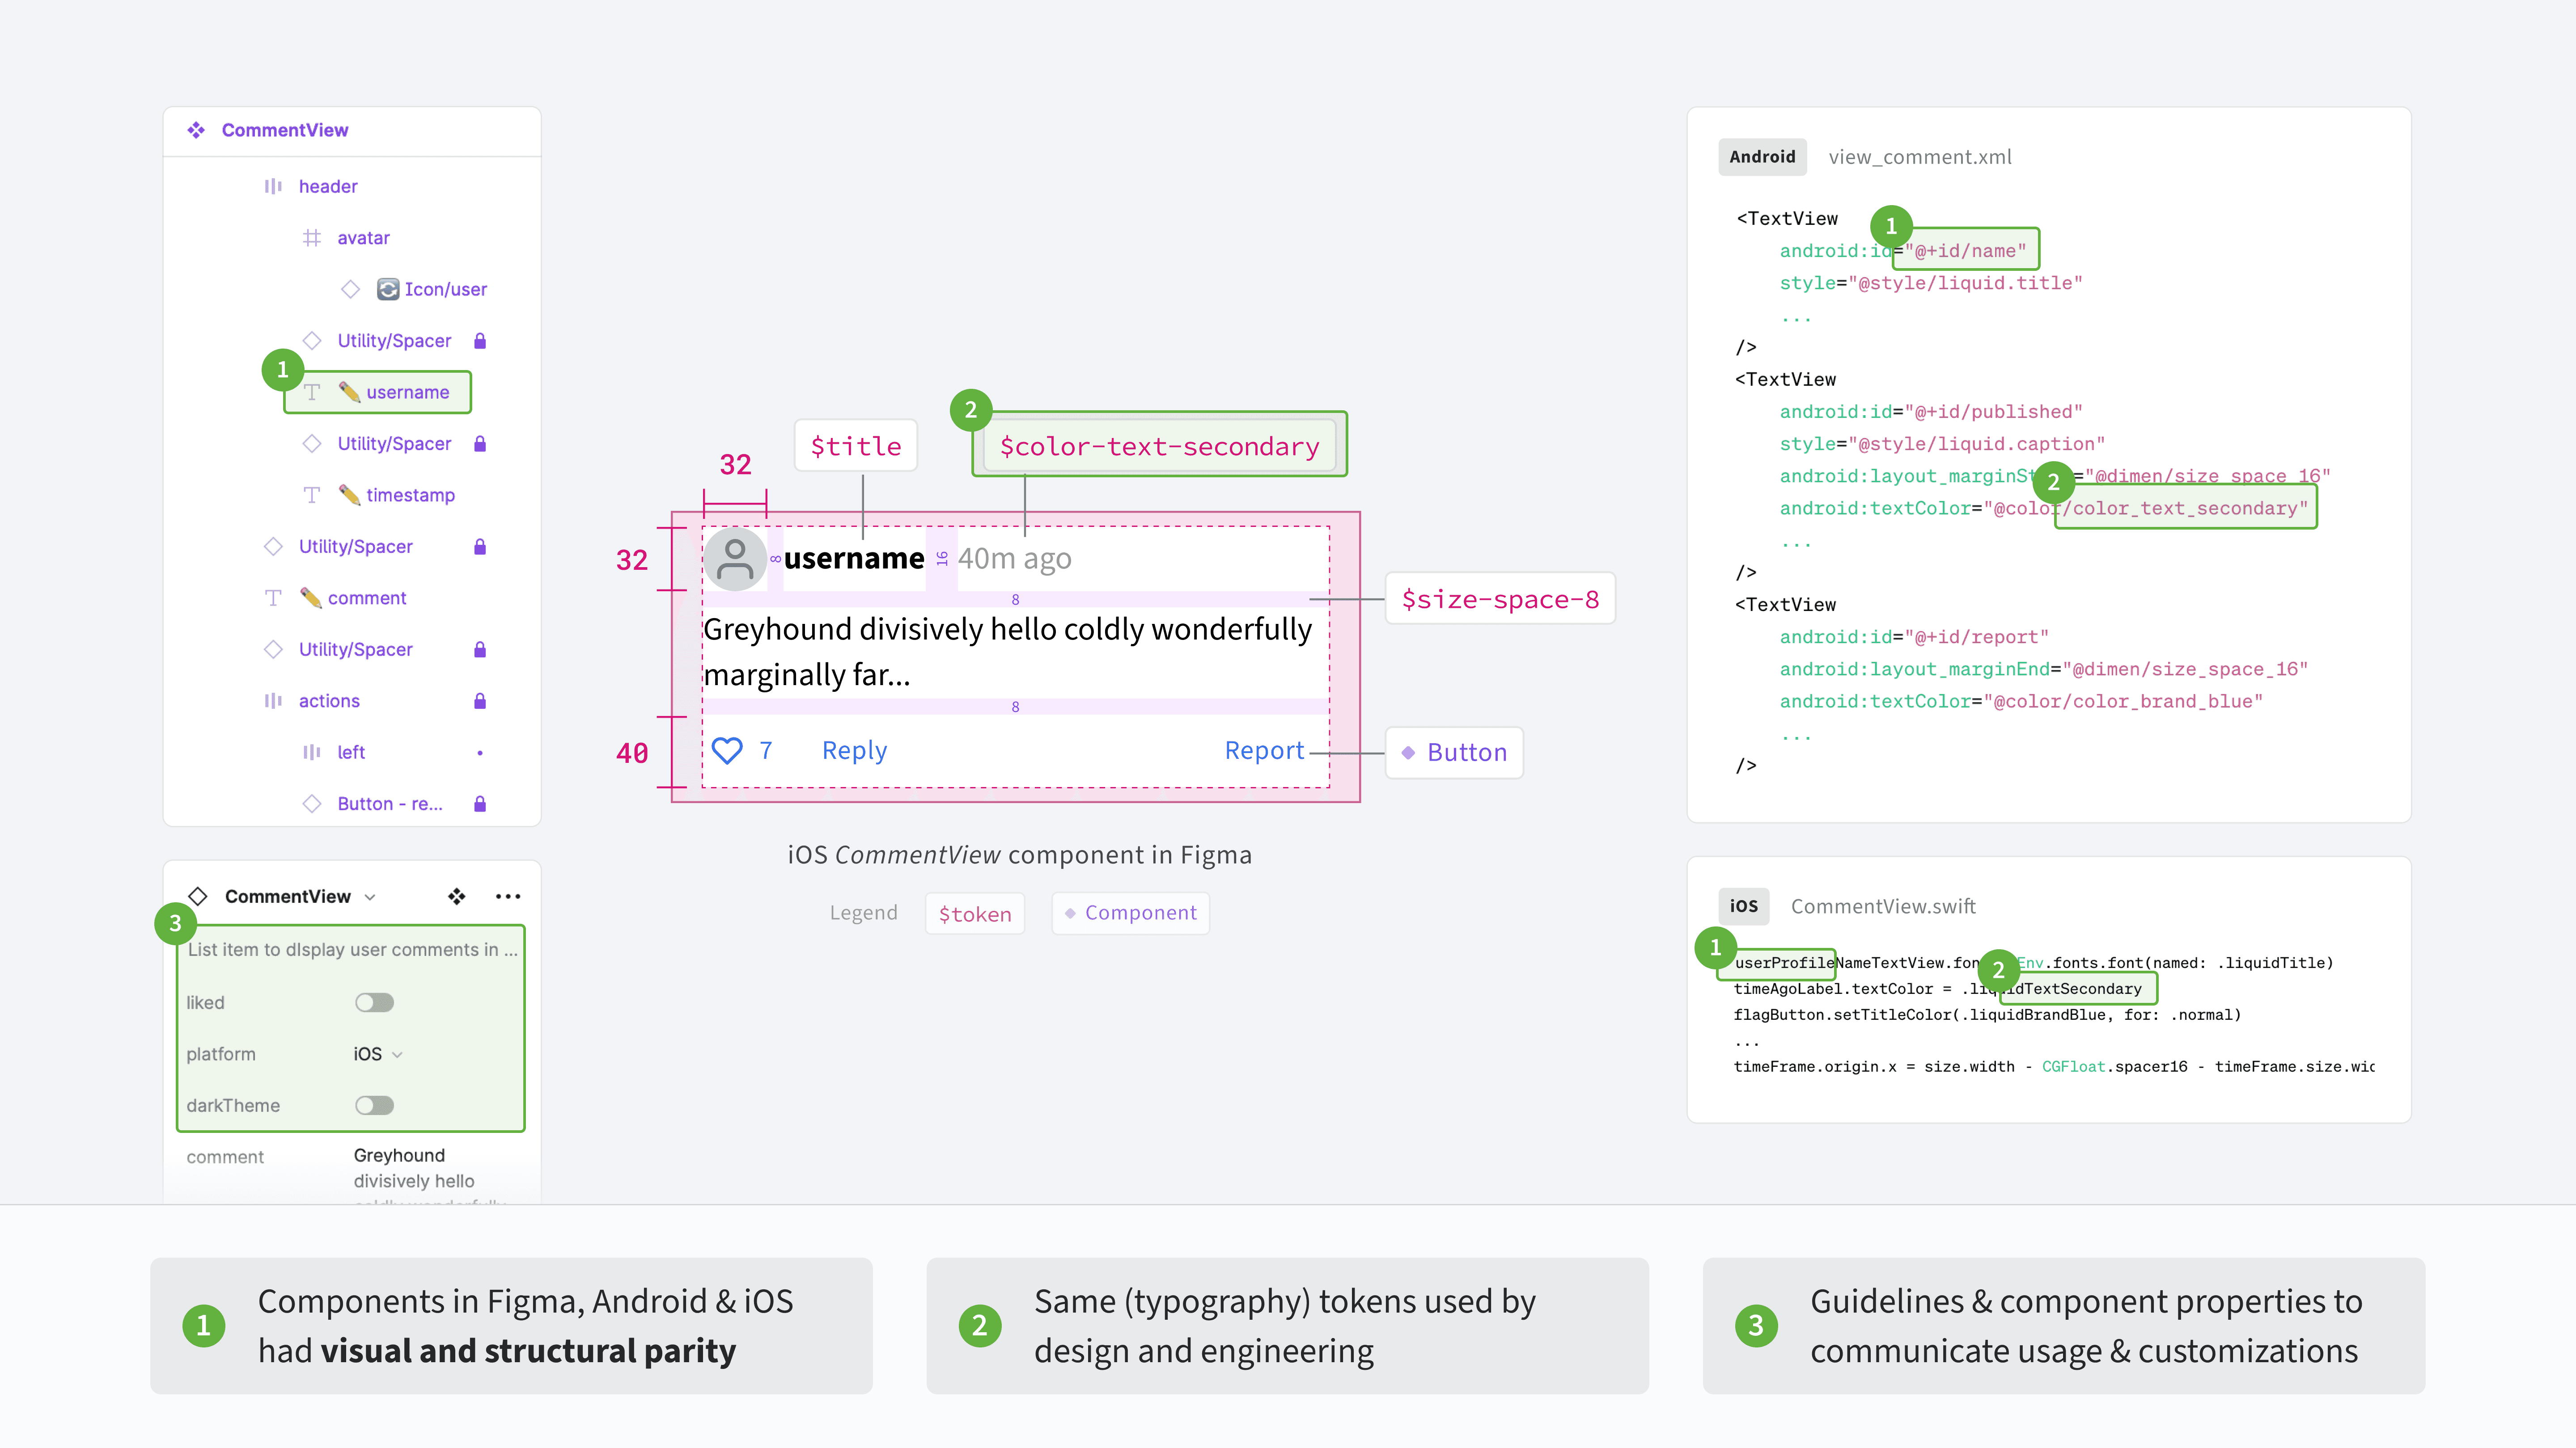This screenshot has height=1448, width=2576.
Task: Toggle the lock on the Button - re... layer
Action: coord(480,804)
